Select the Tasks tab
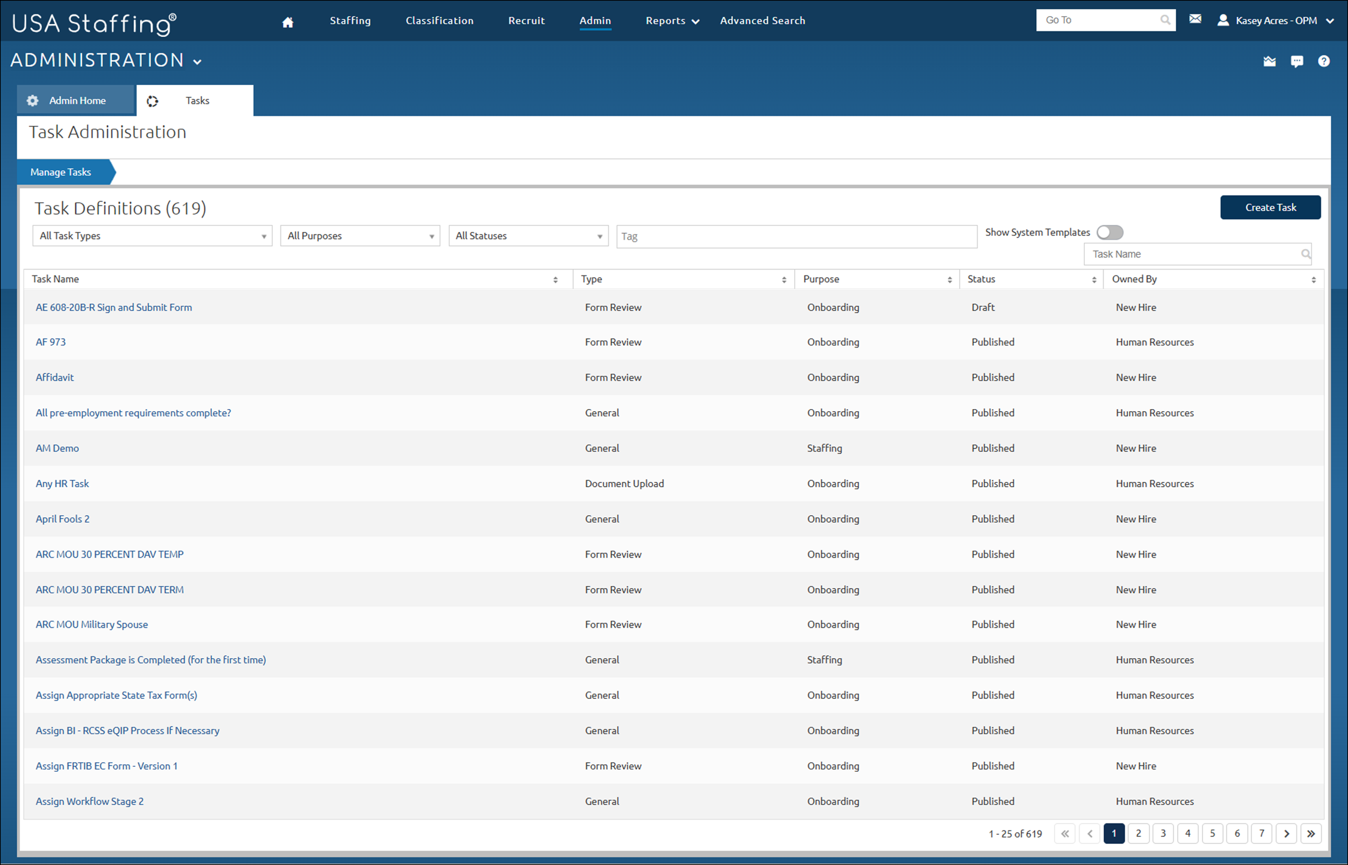 point(195,101)
